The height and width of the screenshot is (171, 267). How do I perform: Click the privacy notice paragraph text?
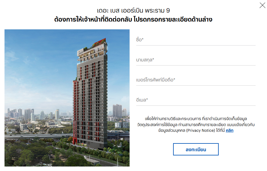click(x=196, y=124)
